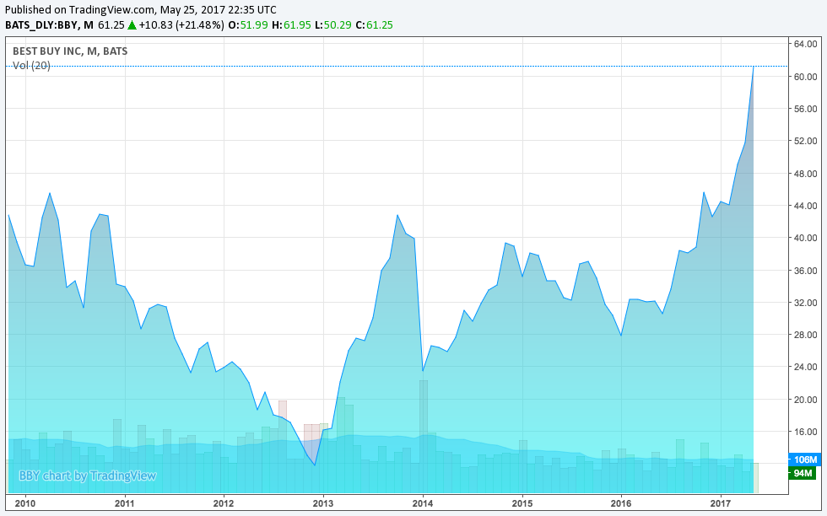Click the price line peak at 2017
The width and height of the screenshot is (827, 516).
753,67
